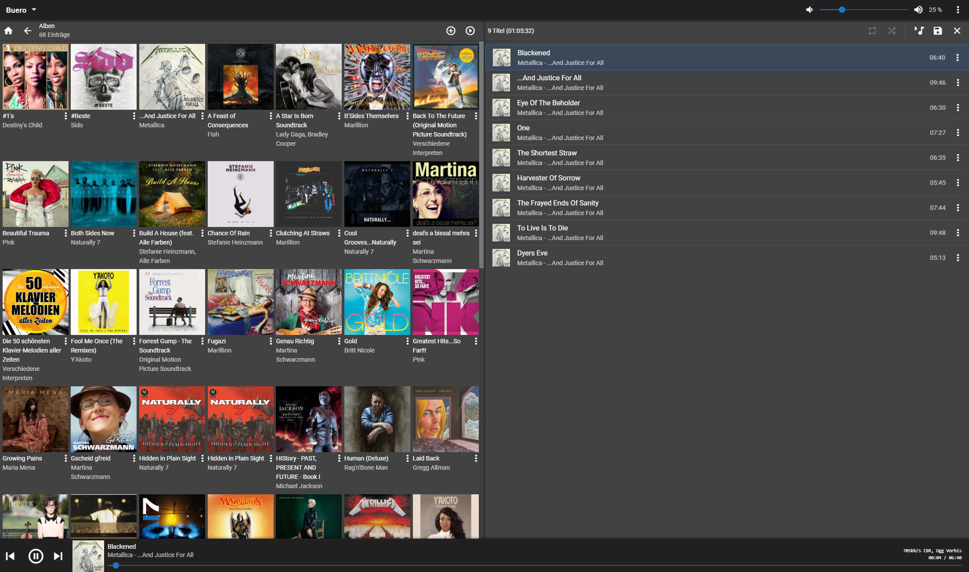This screenshot has width=969, height=572.
Task: Skip to next track
Action: pyautogui.click(x=58, y=556)
